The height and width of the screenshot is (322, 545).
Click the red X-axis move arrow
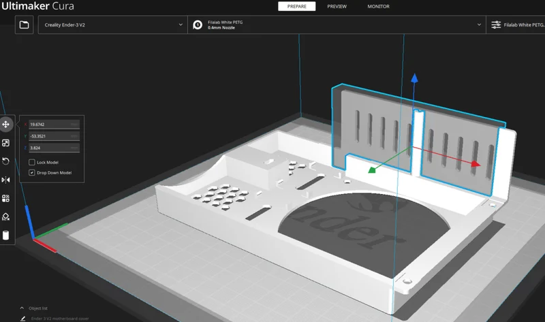476,163
